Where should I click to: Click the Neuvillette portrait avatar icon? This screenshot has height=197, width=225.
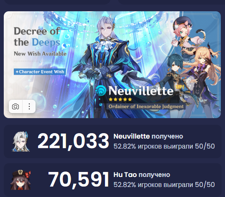[21, 141]
